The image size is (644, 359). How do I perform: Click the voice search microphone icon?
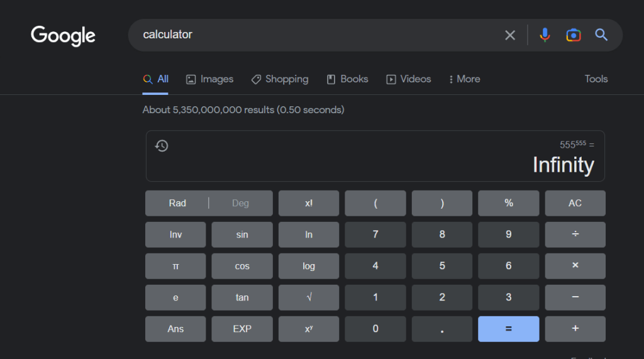click(545, 35)
